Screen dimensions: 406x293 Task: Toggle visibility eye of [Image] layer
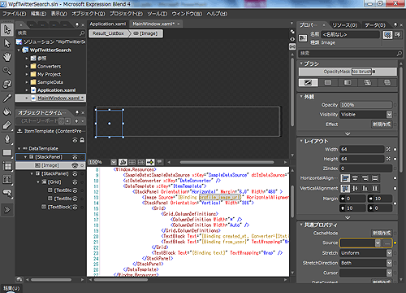point(75,165)
